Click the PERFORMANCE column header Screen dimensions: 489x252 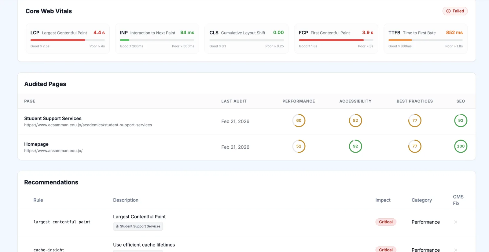(299, 101)
